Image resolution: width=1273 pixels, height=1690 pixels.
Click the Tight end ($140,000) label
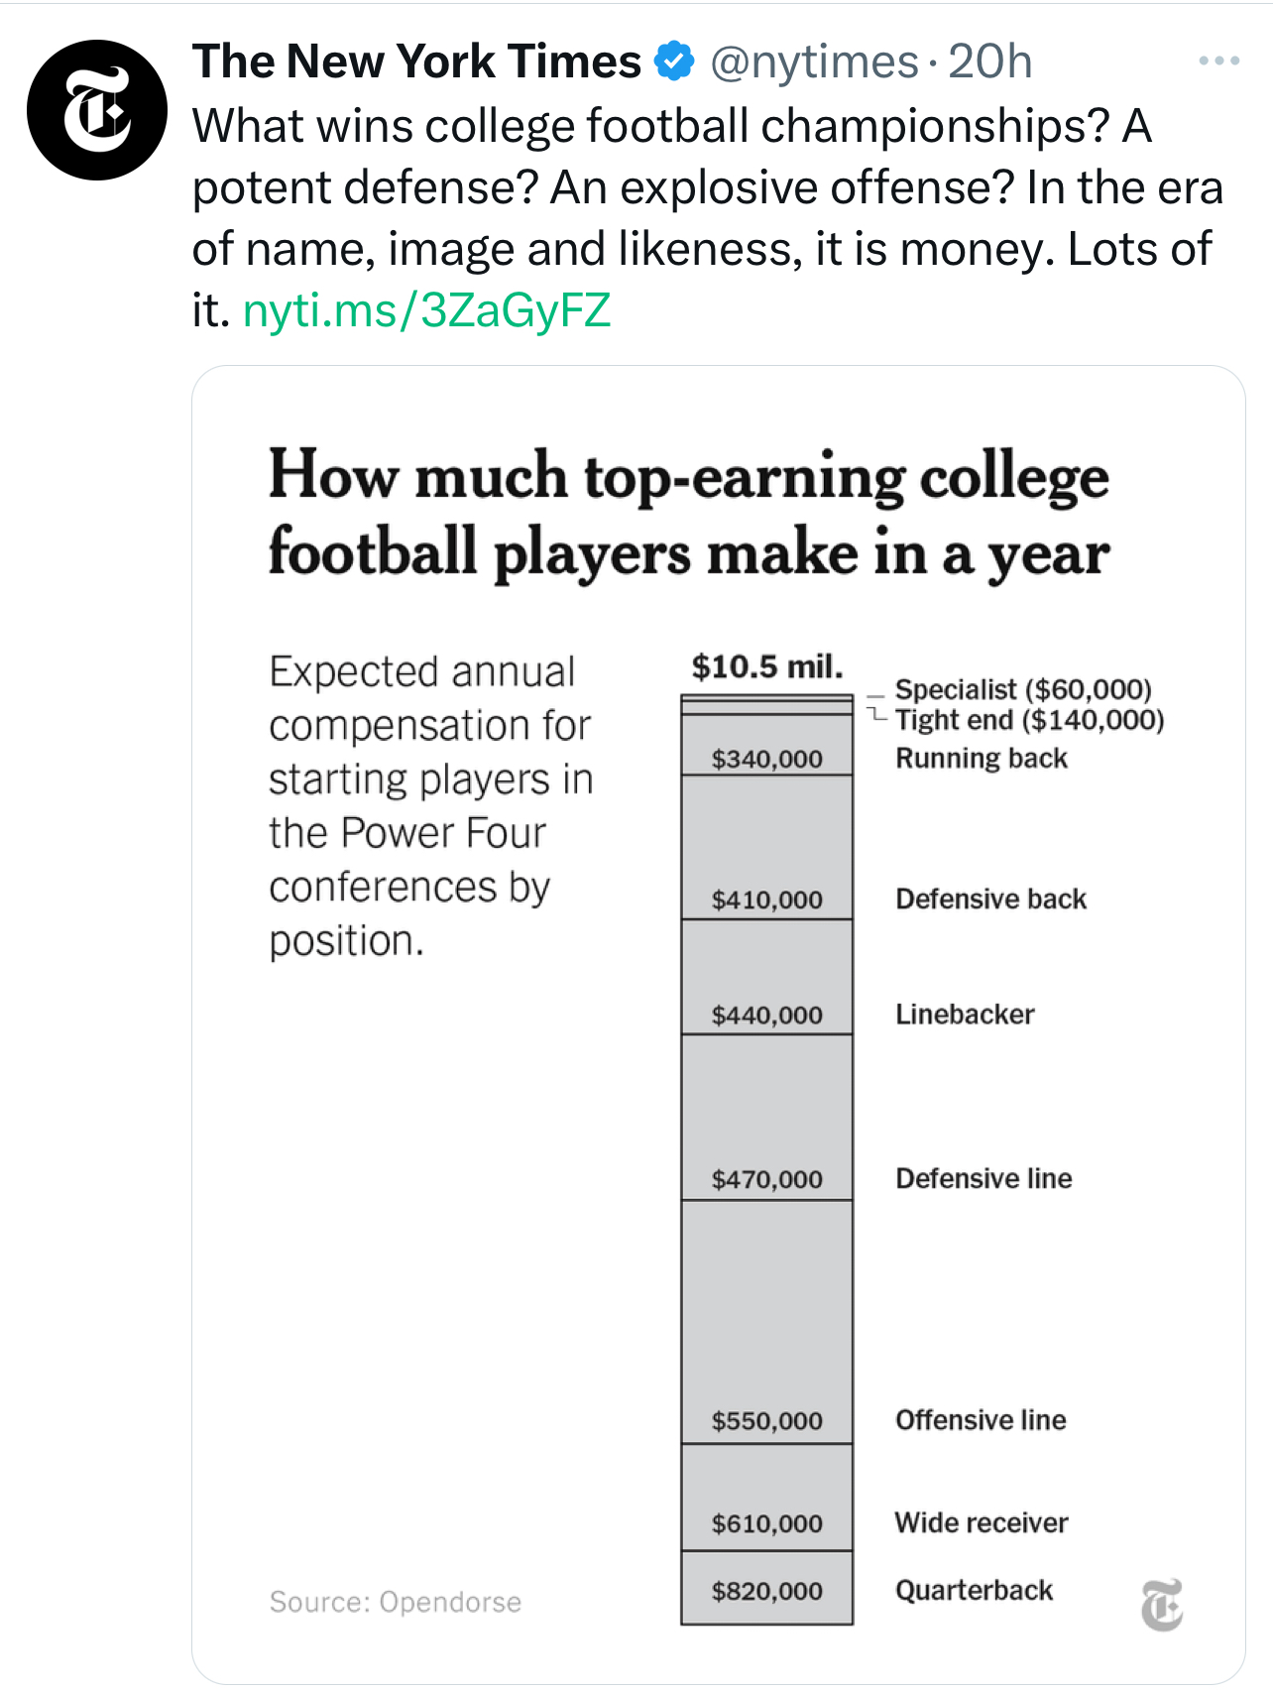pyautogui.click(x=1029, y=720)
